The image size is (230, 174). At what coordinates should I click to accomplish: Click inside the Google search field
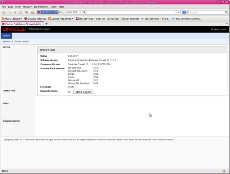(x=206, y=12)
